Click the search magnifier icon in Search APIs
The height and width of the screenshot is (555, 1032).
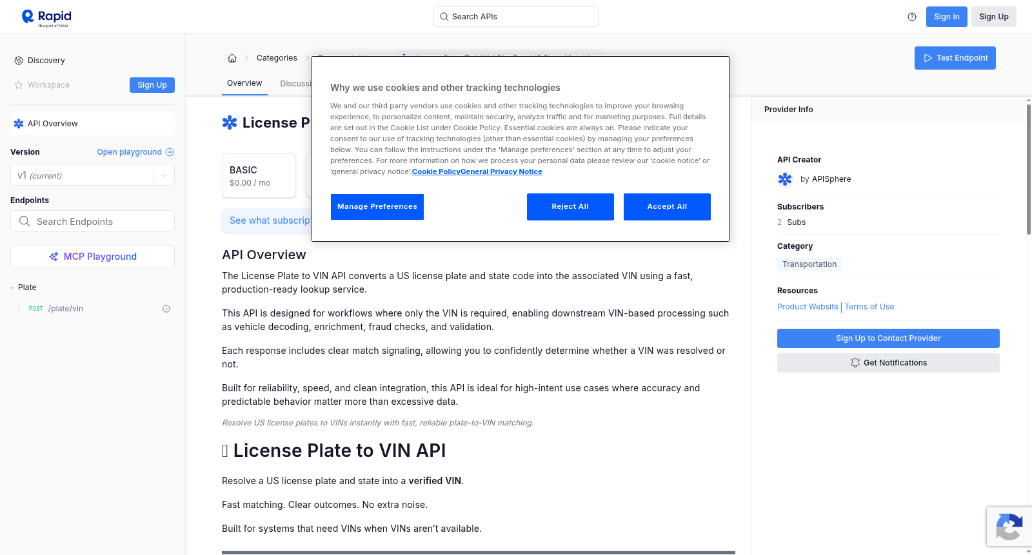tap(444, 17)
